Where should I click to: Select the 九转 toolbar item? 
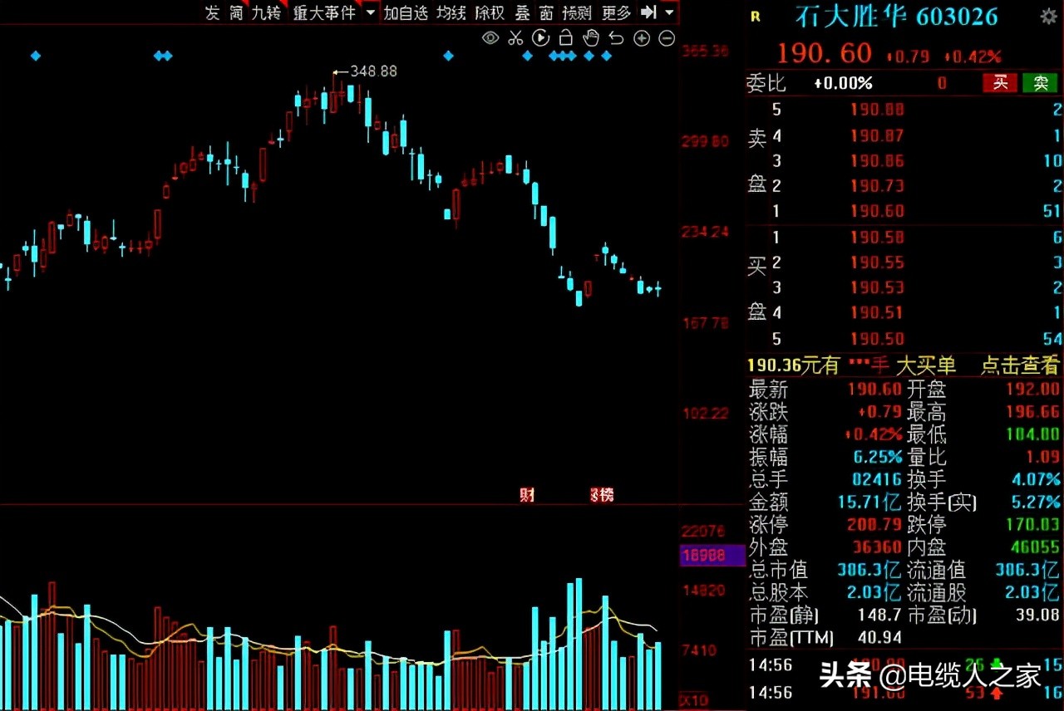coord(267,12)
